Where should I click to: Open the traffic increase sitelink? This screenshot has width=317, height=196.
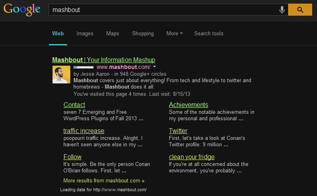coord(84,131)
